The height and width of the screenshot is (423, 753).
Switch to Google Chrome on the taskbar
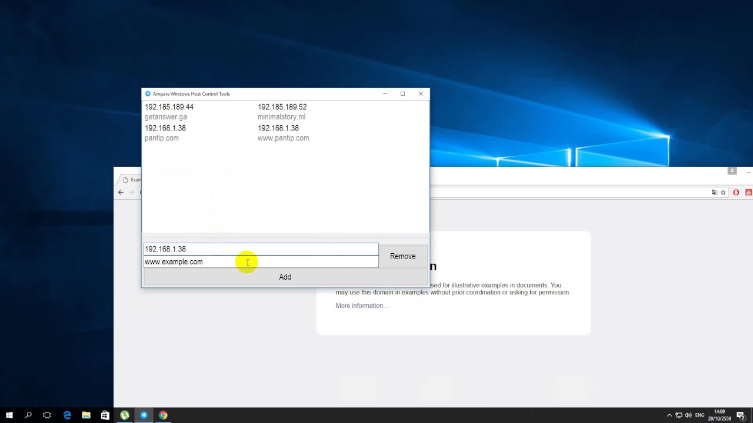pyautogui.click(x=163, y=415)
